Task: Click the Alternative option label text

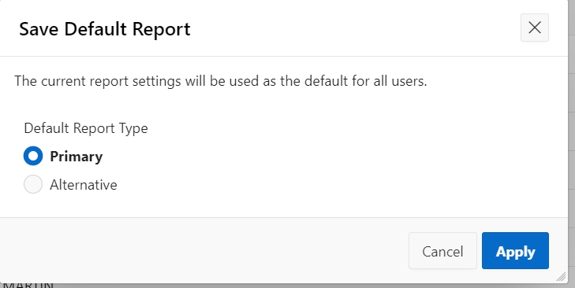Action: (x=84, y=185)
